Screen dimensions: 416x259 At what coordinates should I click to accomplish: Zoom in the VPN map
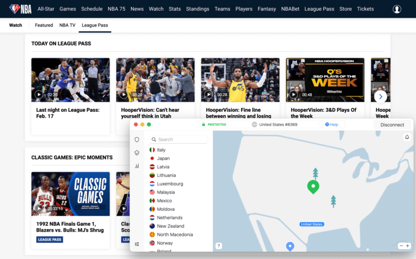coord(407,246)
